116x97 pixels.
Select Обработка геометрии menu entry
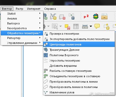pos(22,33)
